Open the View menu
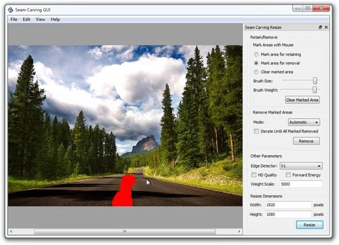This screenshot has height=245, width=339. click(41, 20)
